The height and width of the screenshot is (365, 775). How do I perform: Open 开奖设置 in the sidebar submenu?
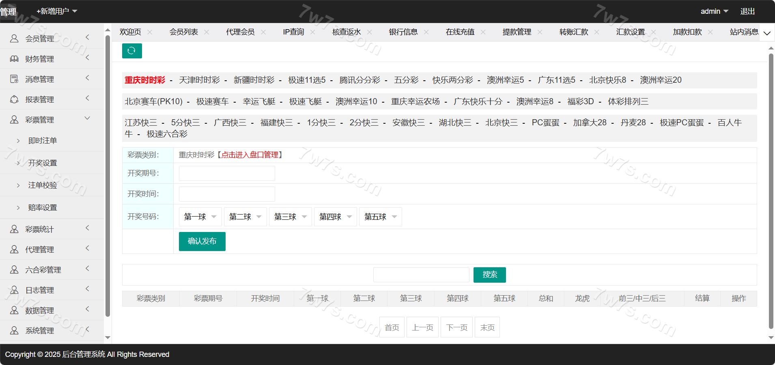pos(43,163)
